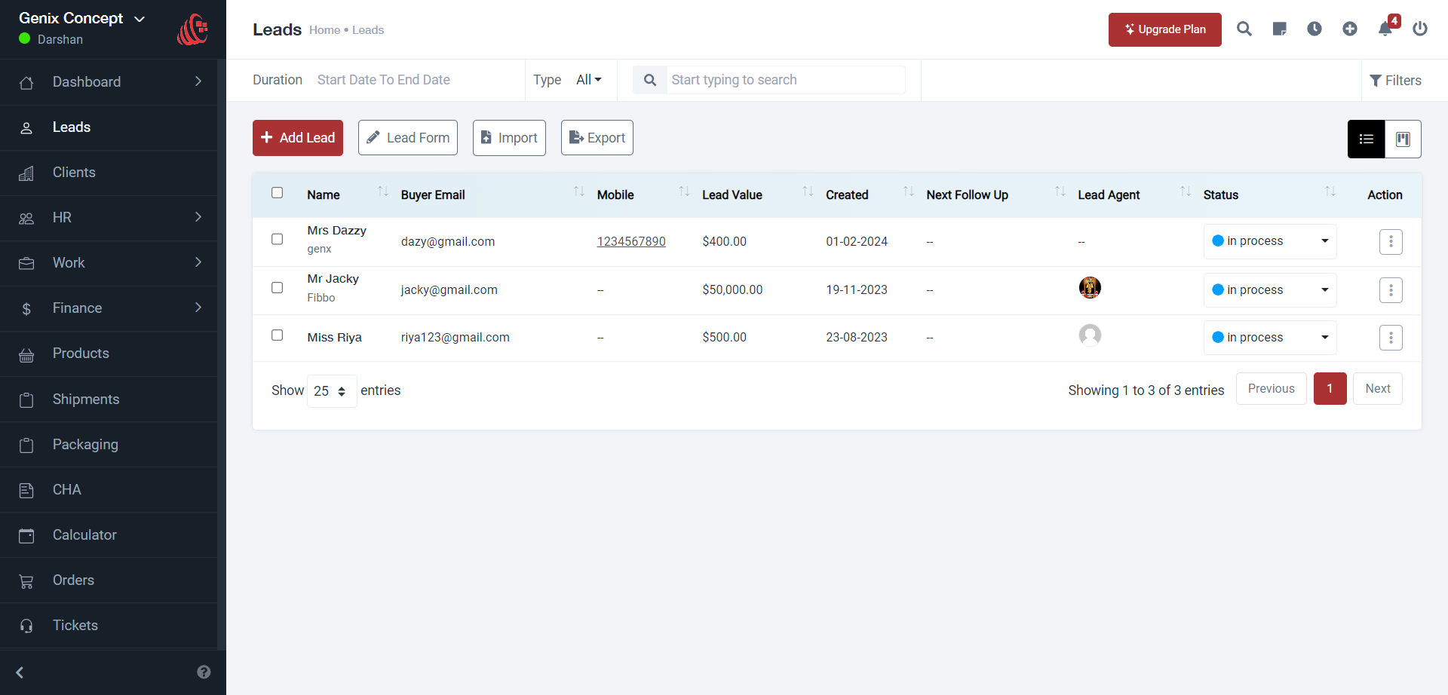This screenshot has height=695, width=1448.
Task: Select the Mrs Dazzy row checkbox
Action: [278, 239]
